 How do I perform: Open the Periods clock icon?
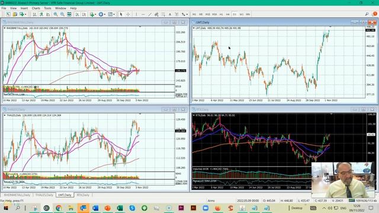(x=101, y=14)
